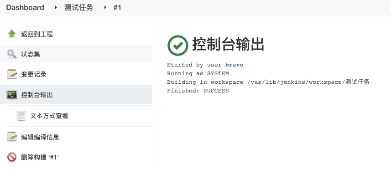Image resolution: width=391 pixels, height=169 pixels.
Task: Select 状态集 in the sidebar
Action: pyautogui.click(x=31, y=54)
